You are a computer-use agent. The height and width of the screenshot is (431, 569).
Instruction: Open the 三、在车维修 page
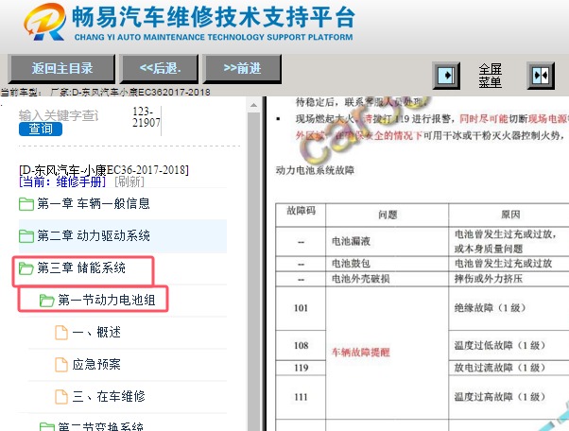109,396
